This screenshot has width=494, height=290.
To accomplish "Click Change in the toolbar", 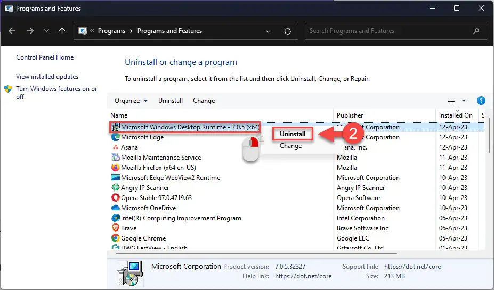I will [204, 101].
